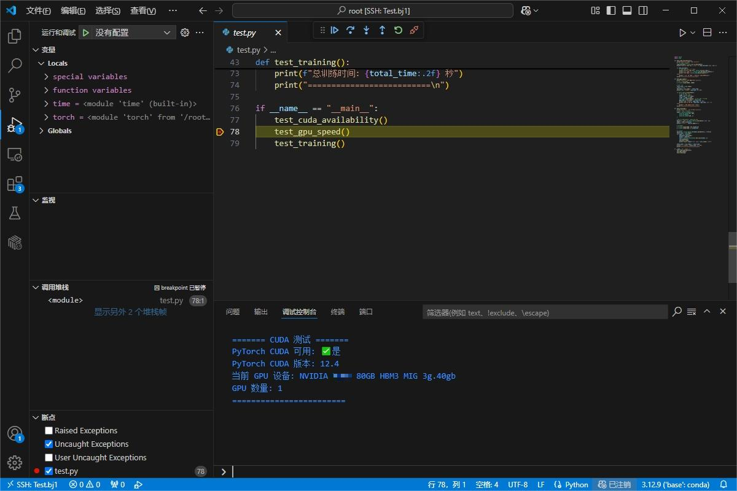Open the launch configuration gear icon
Screen dimensions: 737x491
(x=185, y=33)
